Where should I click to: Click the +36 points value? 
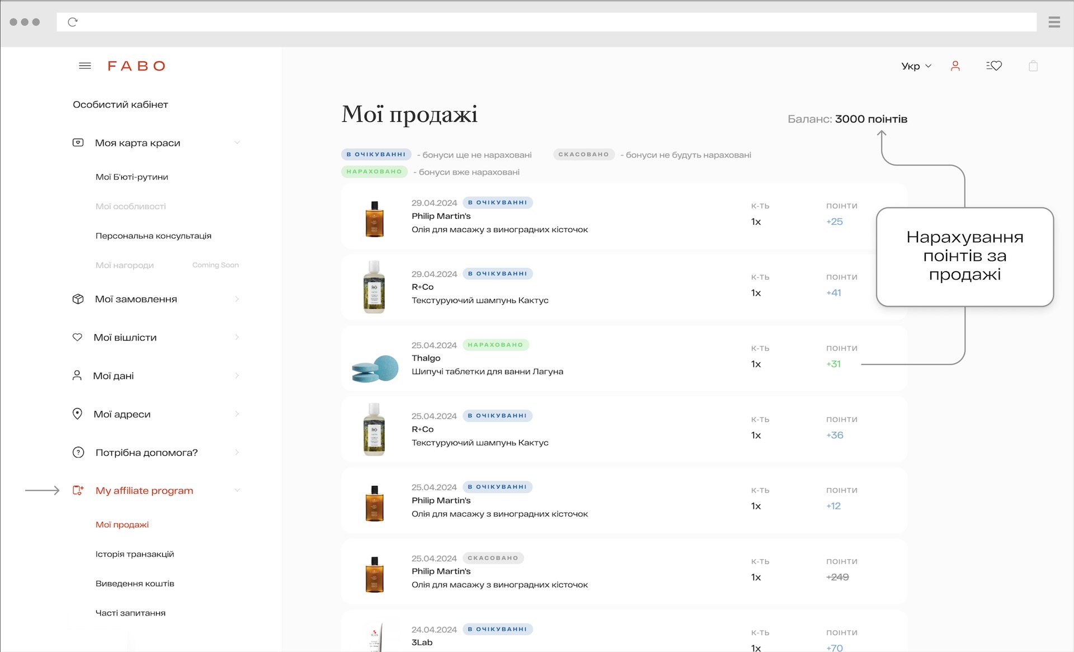pyautogui.click(x=835, y=435)
